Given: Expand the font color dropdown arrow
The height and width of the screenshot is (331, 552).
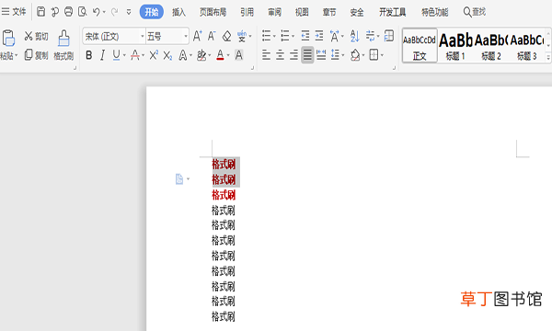Looking at the screenshot, I should coord(228,55).
